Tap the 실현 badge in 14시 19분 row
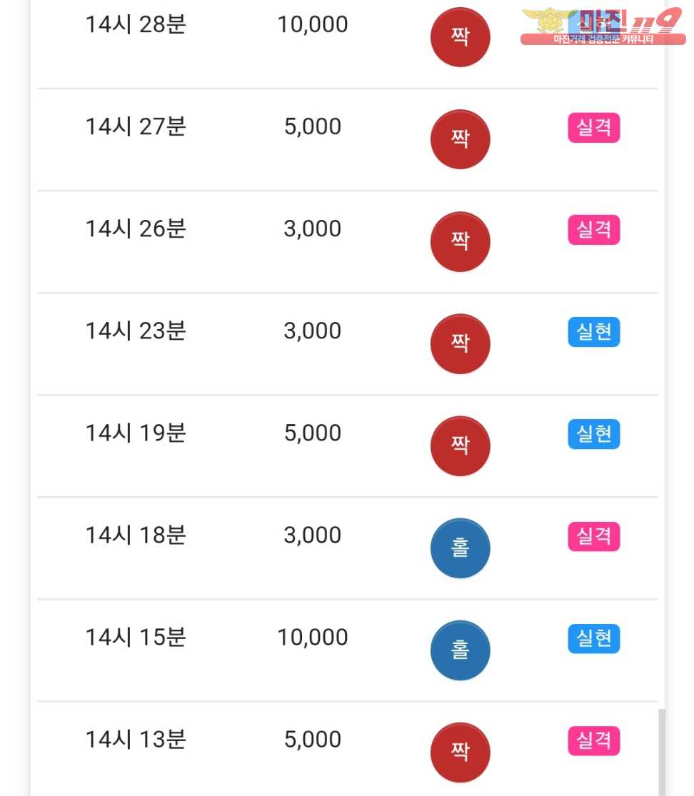Viewport: 694px width, 796px height. pos(593,434)
